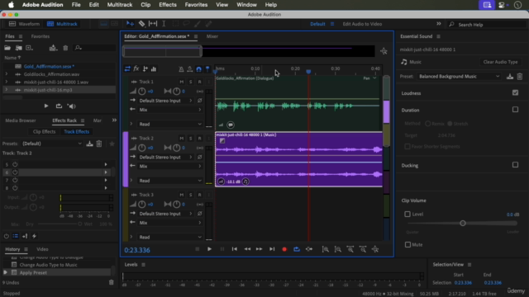The height and width of the screenshot is (297, 529).
Task: Toggle snapping magnet icon
Action: (198, 69)
